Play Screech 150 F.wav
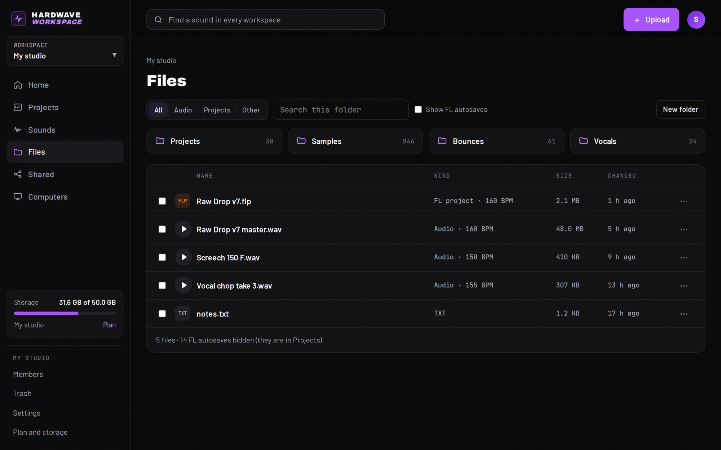721x450 pixels. (x=183, y=257)
